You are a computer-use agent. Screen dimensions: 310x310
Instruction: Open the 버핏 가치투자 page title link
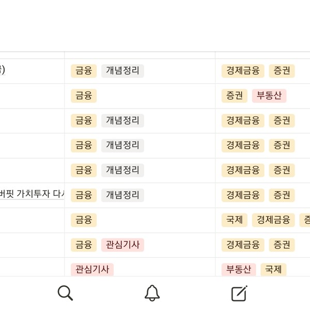(x=32, y=194)
